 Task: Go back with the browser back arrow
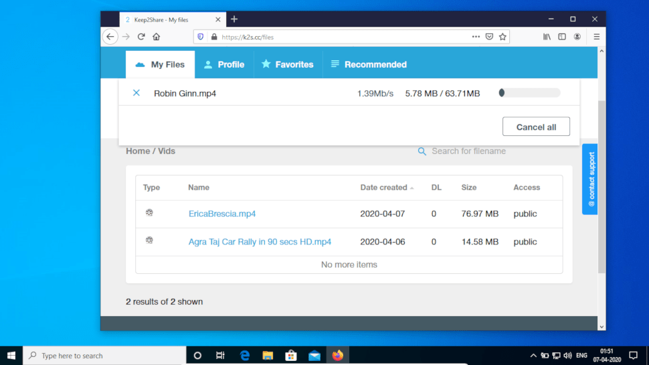[x=110, y=37]
